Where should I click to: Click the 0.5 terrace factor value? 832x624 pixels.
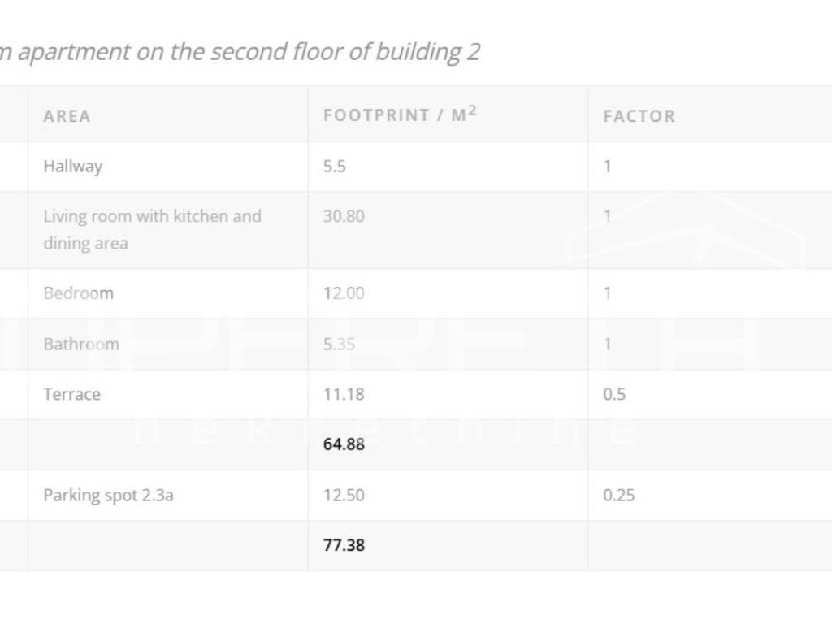pyautogui.click(x=614, y=394)
